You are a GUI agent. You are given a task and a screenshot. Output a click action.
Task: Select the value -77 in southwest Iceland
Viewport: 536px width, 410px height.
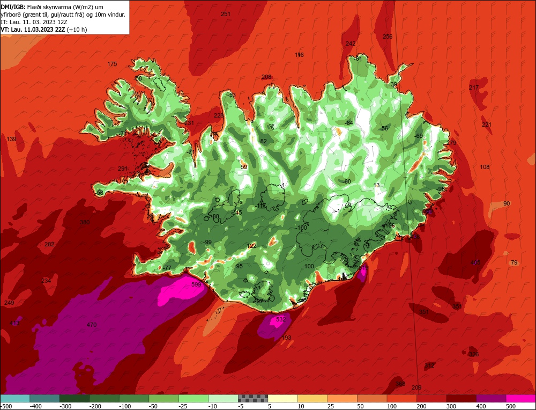click(167, 268)
